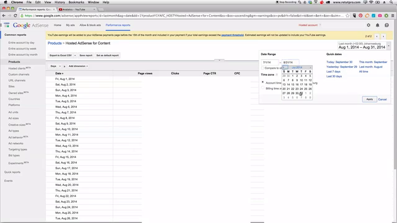Image resolution: width=397 pixels, height=223 pixels.
Task: Open the Home tab
Action: pyautogui.click(x=58, y=25)
